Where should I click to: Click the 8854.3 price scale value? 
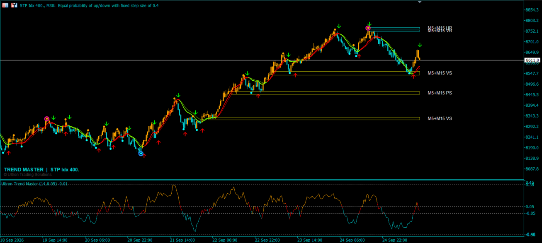point(531,10)
